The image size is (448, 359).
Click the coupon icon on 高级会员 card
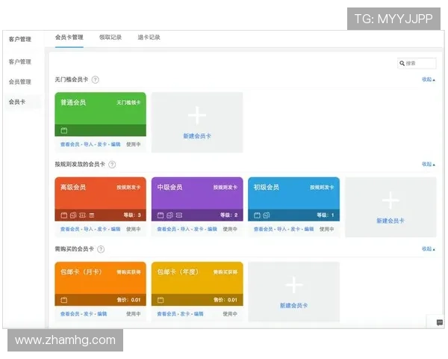pyautogui.click(x=82, y=215)
